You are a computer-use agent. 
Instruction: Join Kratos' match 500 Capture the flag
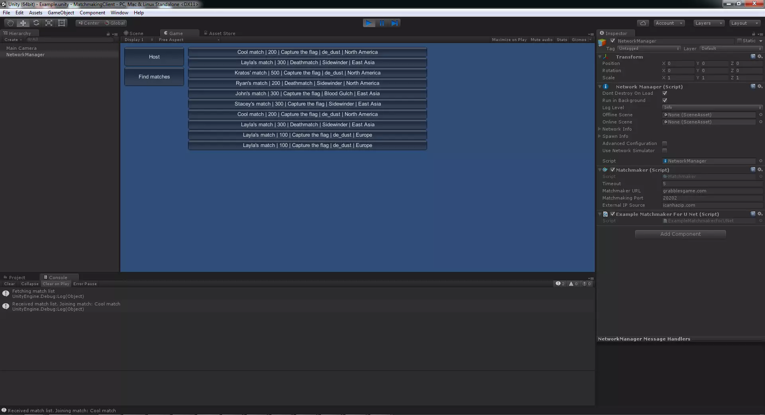coord(308,73)
